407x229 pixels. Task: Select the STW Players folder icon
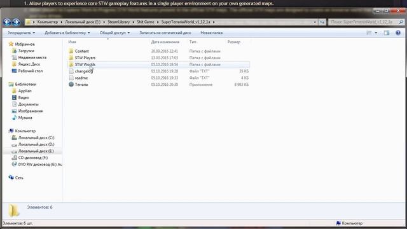coord(71,58)
